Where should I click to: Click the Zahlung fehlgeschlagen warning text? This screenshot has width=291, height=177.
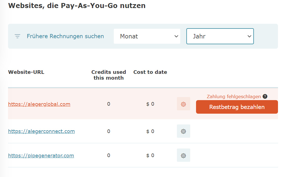pos(234,97)
